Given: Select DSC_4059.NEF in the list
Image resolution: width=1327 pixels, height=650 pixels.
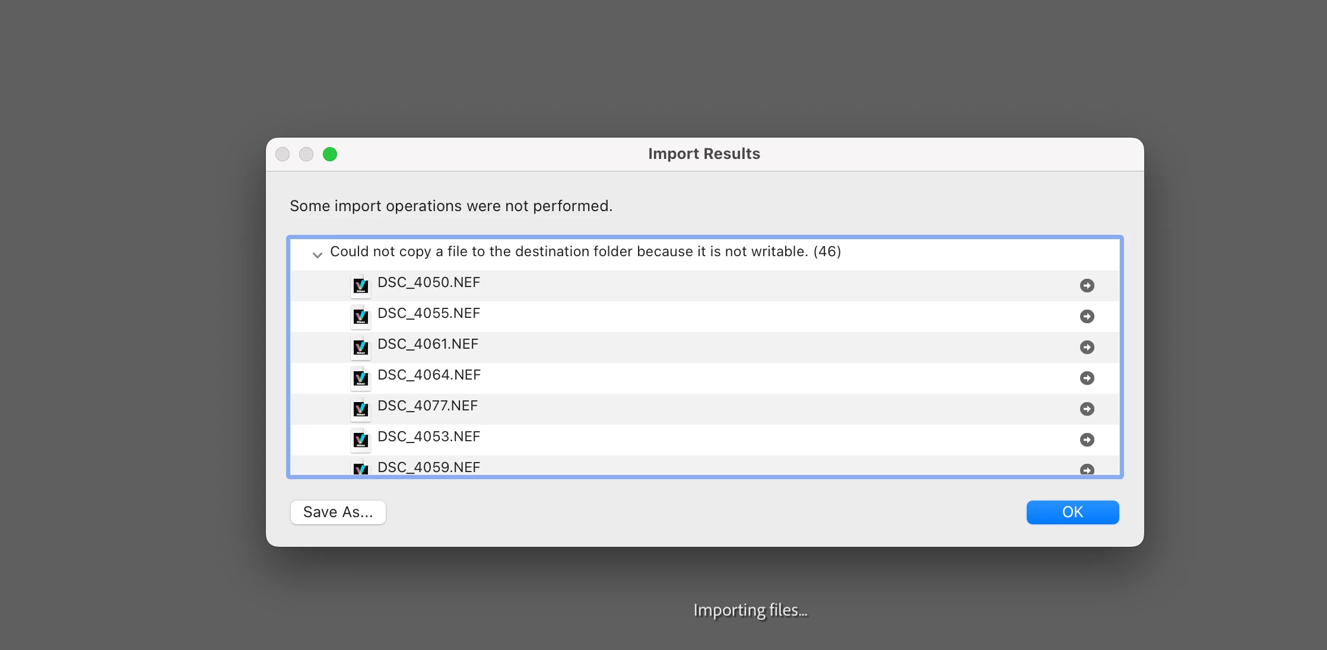Looking at the screenshot, I should (428, 467).
